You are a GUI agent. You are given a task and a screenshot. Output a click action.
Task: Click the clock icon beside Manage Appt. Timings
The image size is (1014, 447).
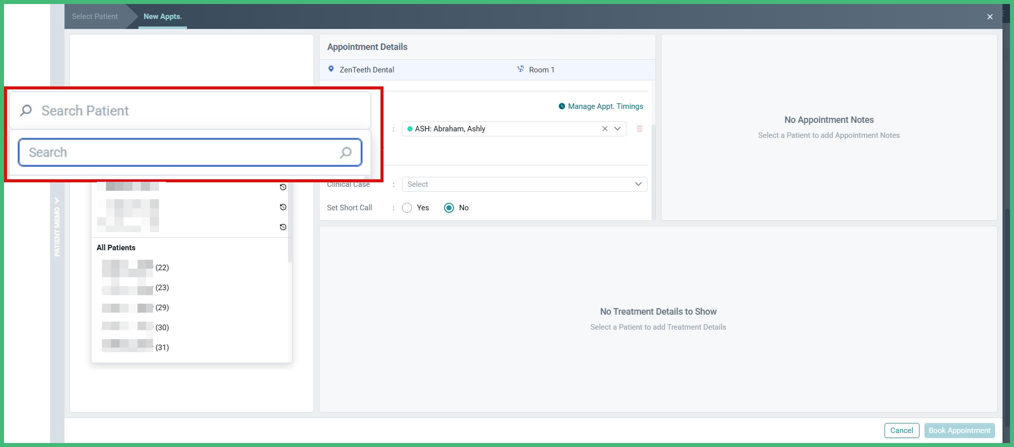tap(562, 106)
